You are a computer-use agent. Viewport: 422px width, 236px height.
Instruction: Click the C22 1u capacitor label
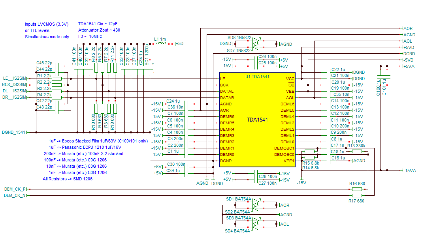pyautogui.click(x=338, y=69)
